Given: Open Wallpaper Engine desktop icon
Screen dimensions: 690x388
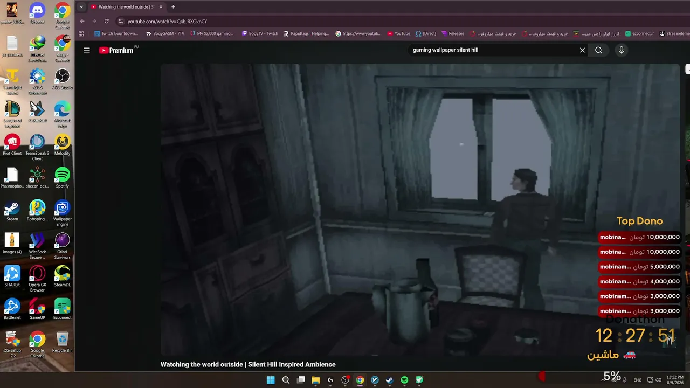Looking at the screenshot, I should 63,213.
